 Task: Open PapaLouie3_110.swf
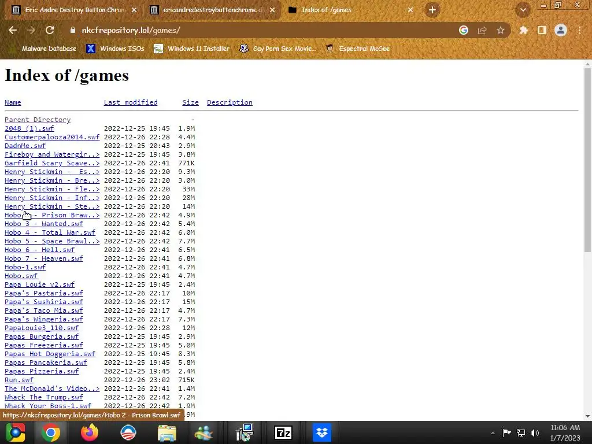[x=42, y=328]
